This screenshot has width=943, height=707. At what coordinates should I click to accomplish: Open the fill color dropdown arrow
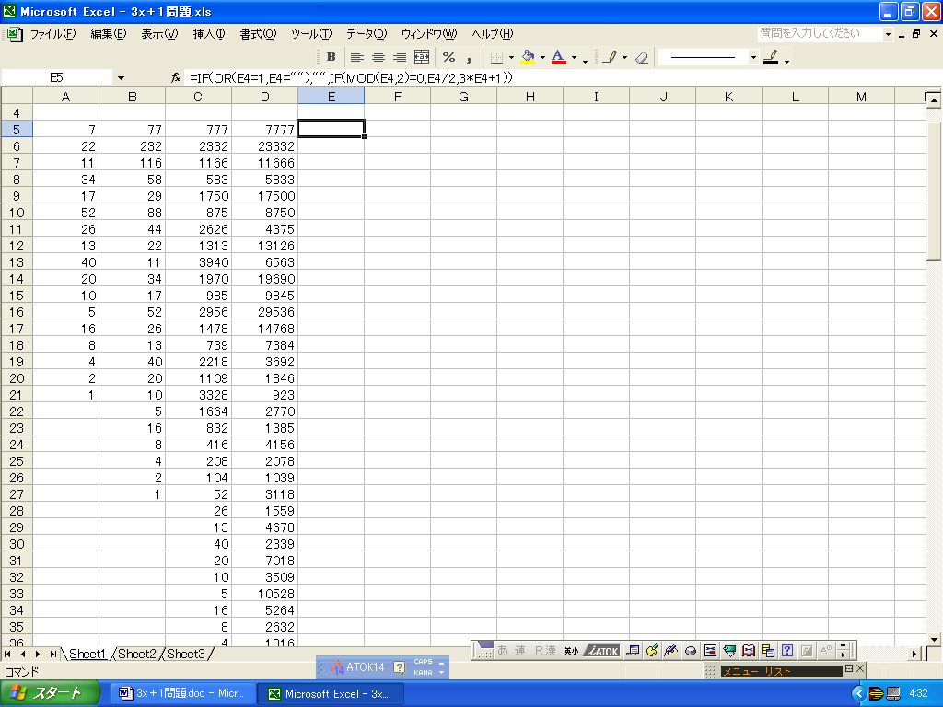click(542, 57)
